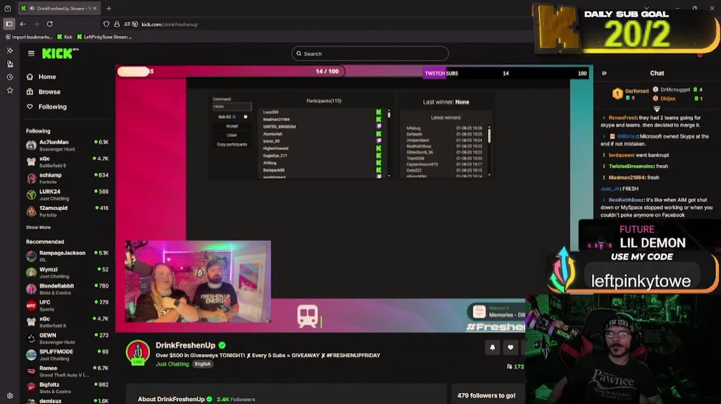Click the browser sidebar history clock icon

10,77
